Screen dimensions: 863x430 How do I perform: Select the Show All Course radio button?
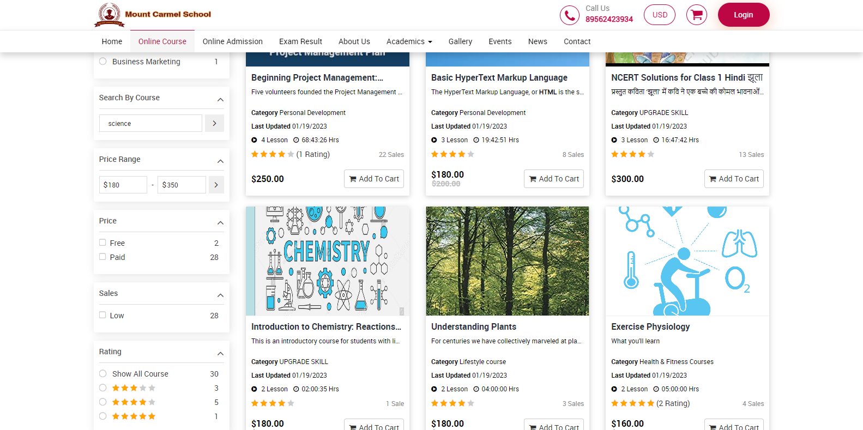(x=103, y=374)
